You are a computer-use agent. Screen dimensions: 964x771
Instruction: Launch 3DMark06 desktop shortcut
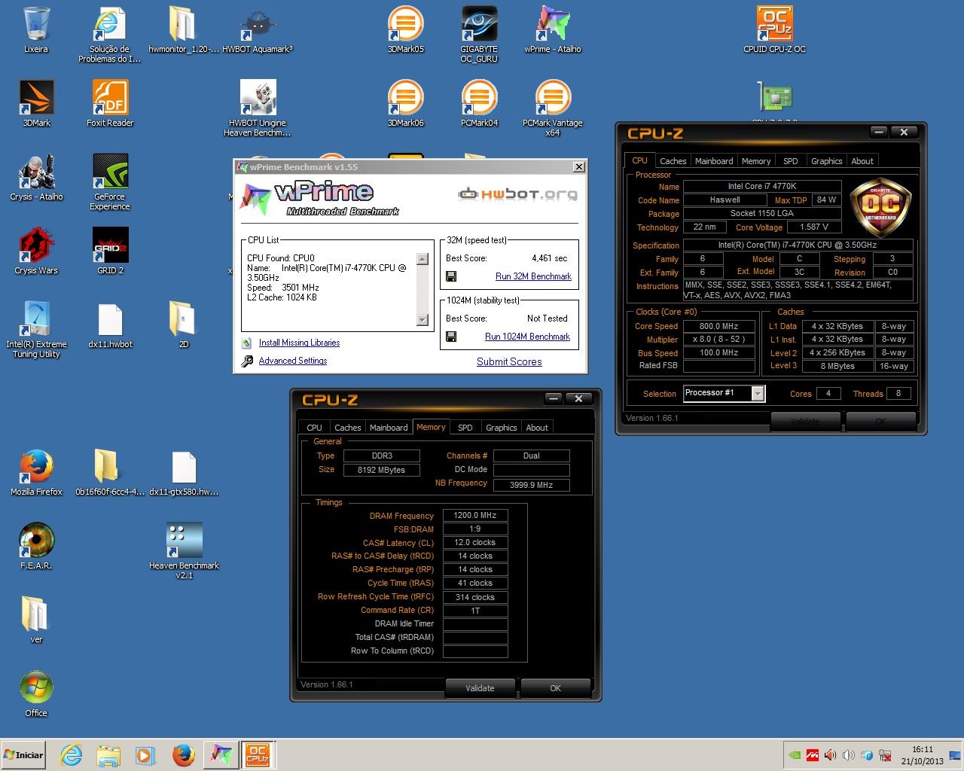tap(405, 104)
